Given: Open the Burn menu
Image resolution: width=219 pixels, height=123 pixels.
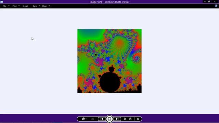Looking at the screenshot, I should click(35, 6).
